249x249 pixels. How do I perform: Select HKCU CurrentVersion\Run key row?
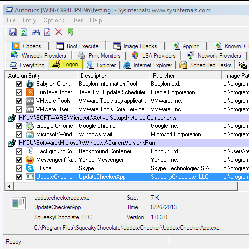pyautogui.click(x=133, y=143)
